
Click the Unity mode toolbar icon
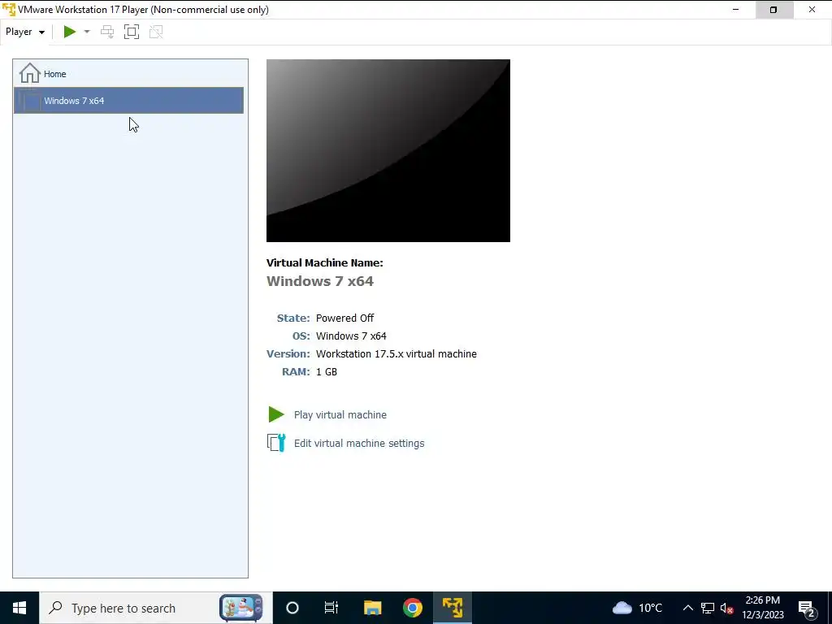coord(156,32)
